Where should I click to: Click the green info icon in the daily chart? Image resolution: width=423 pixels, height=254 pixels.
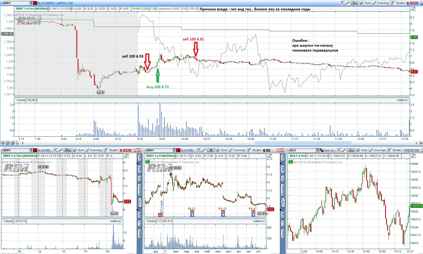(148, 162)
